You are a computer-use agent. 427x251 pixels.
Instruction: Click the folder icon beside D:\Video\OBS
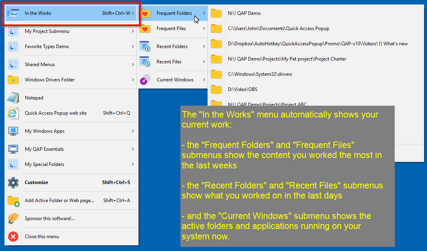coord(216,89)
